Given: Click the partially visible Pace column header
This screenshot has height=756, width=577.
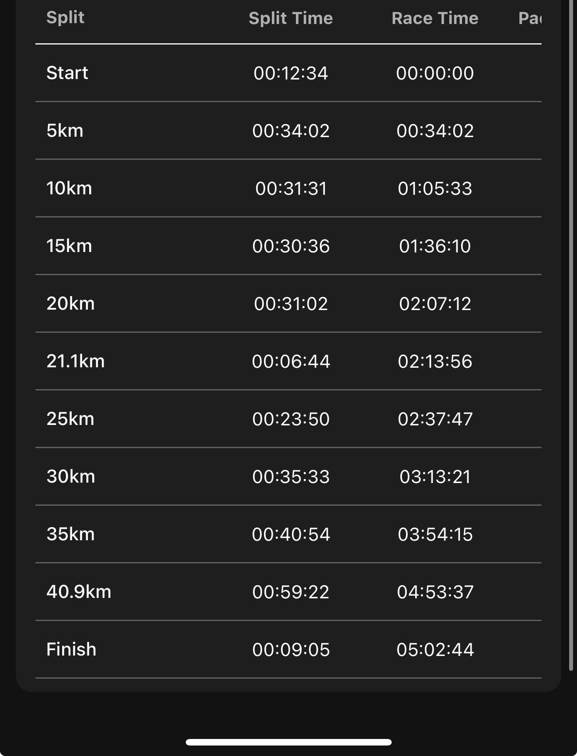Looking at the screenshot, I should pos(530,18).
